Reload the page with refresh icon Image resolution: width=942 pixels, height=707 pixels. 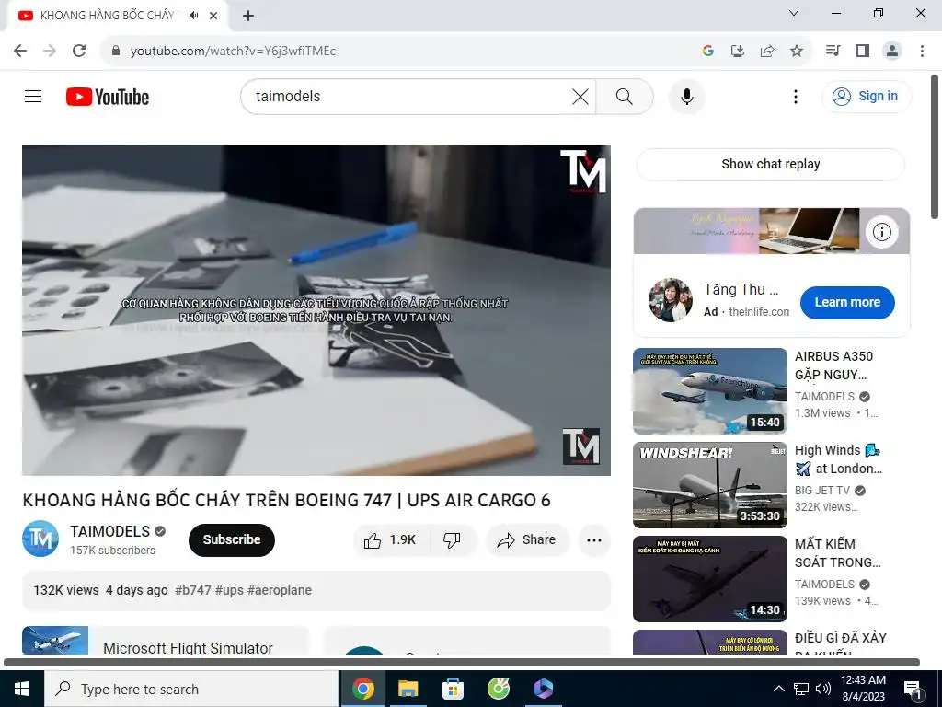pyautogui.click(x=79, y=51)
